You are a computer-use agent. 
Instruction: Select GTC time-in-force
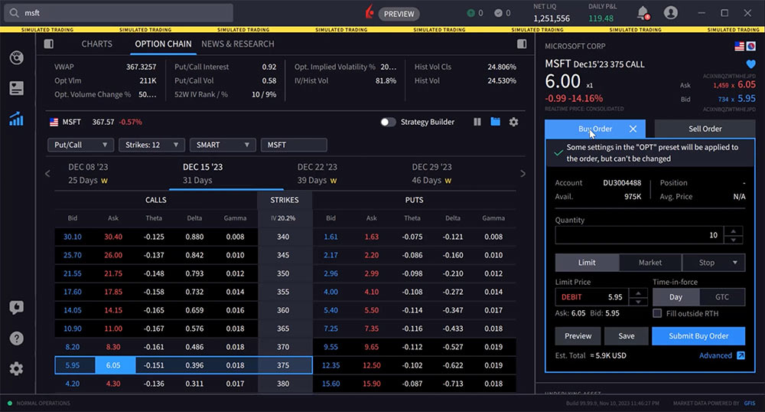[x=722, y=297]
